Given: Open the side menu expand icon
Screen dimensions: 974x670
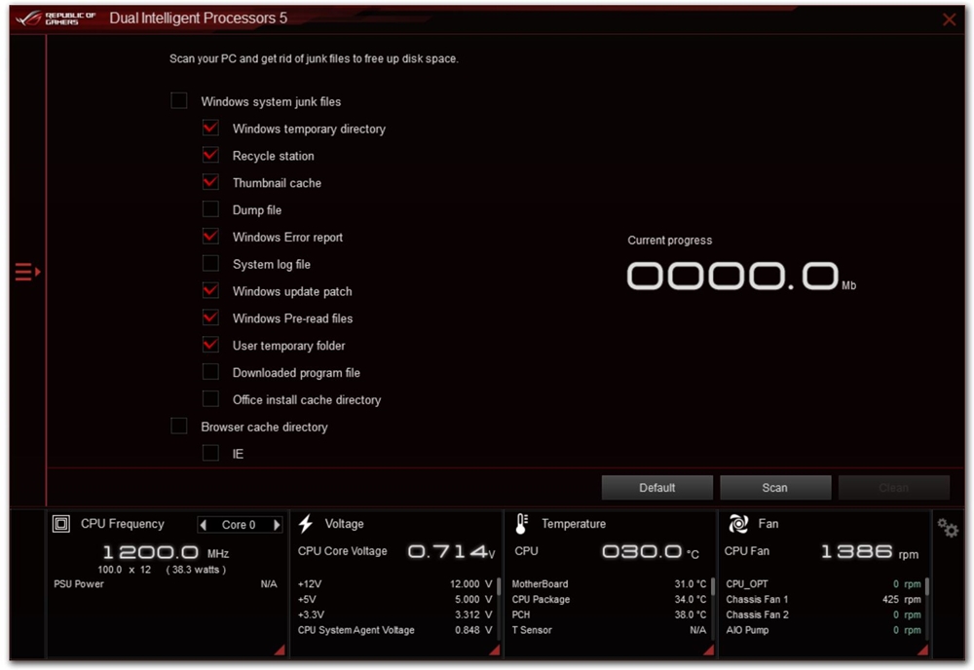Looking at the screenshot, I should click(x=28, y=272).
